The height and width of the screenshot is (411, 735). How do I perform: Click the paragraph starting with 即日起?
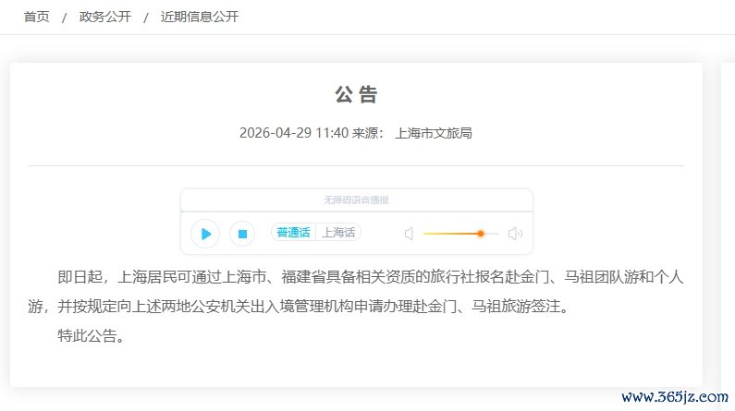pyautogui.click(x=356, y=291)
